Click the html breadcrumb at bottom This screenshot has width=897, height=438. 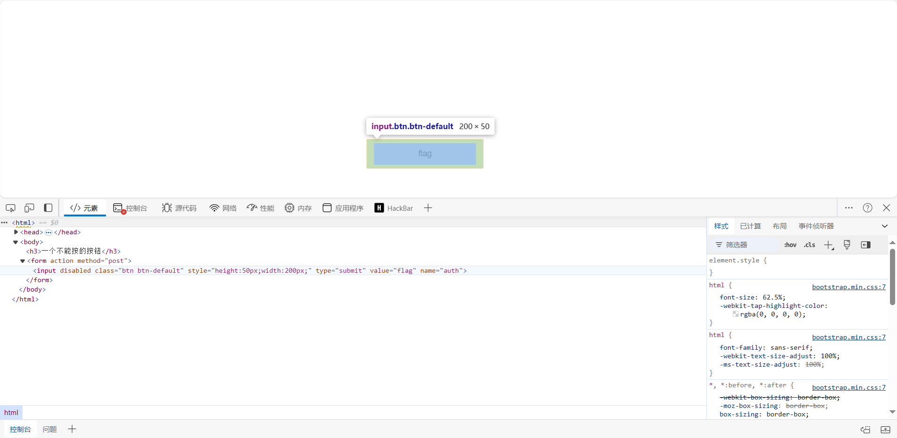tap(11, 413)
